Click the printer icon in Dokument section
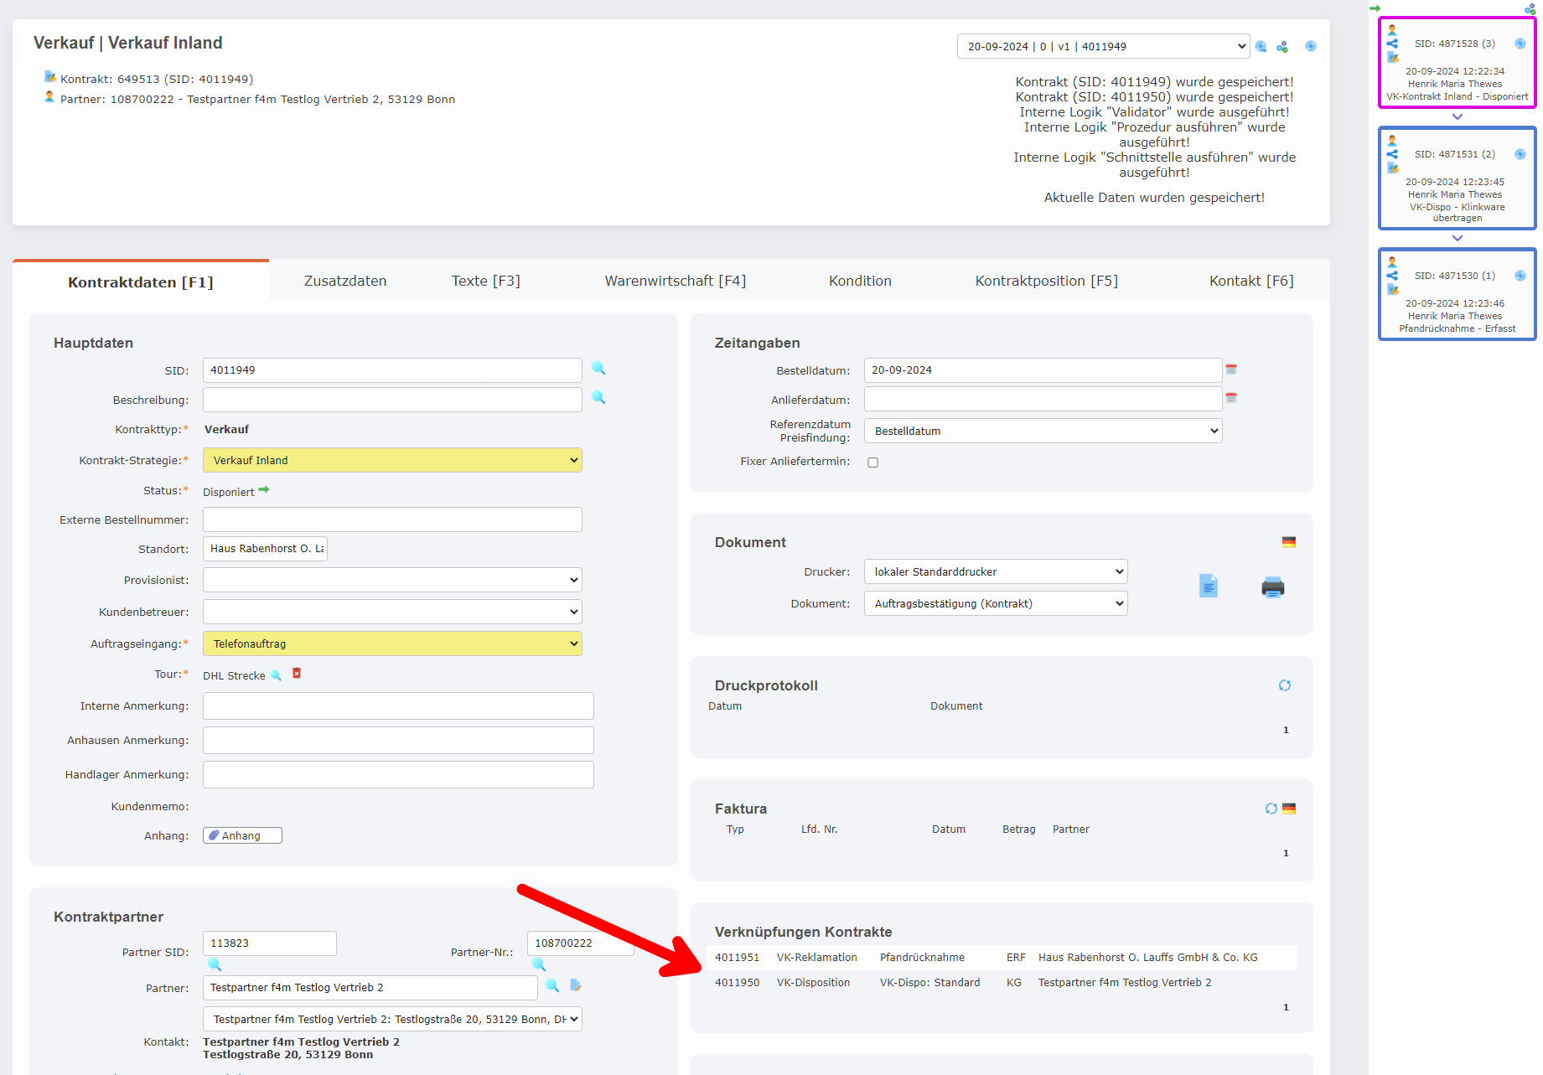 [x=1272, y=587]
